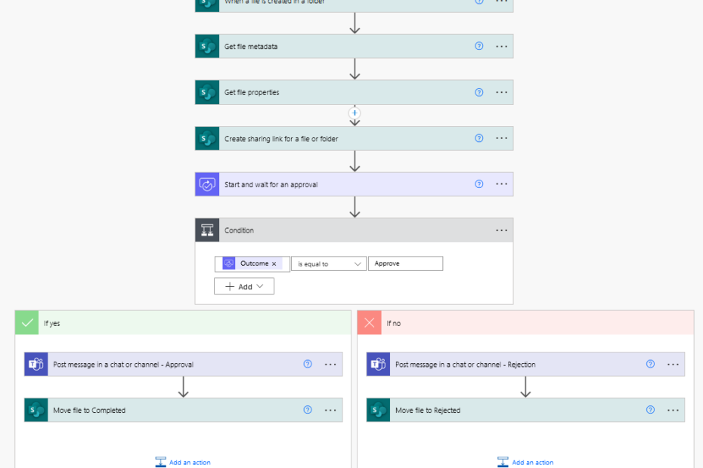Open ellipsis menu for Move file to Completed

(330, 410)
